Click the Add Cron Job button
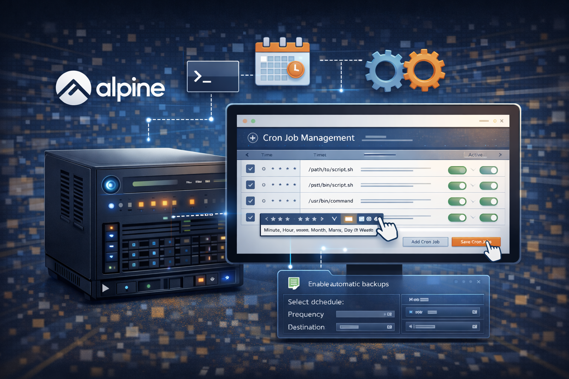 click(425, 242)
